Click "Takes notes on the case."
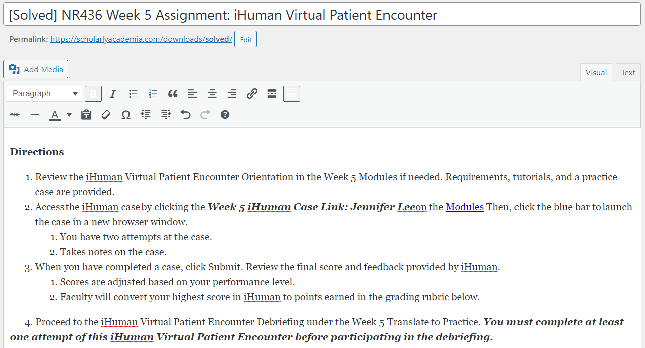 (x=113, y=252)
